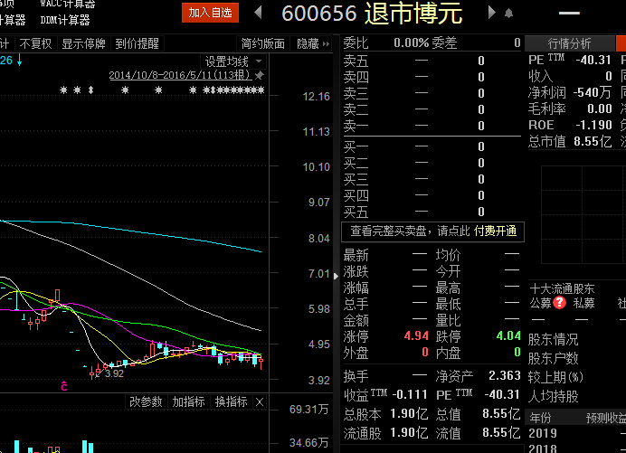Open the 换指标 indicator switcher

(231, 401)
